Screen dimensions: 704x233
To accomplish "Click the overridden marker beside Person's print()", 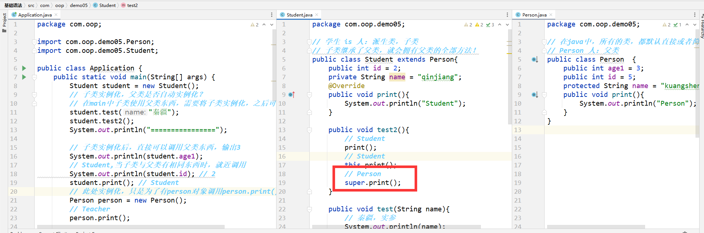I will coord(535,95).
